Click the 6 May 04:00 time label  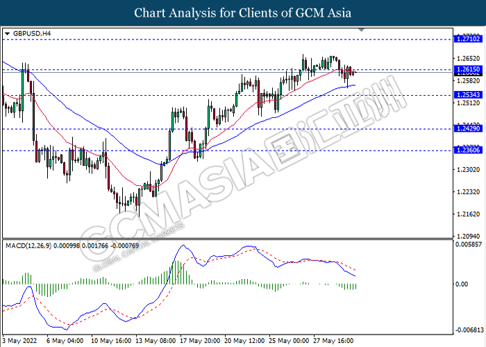(65, 341)
